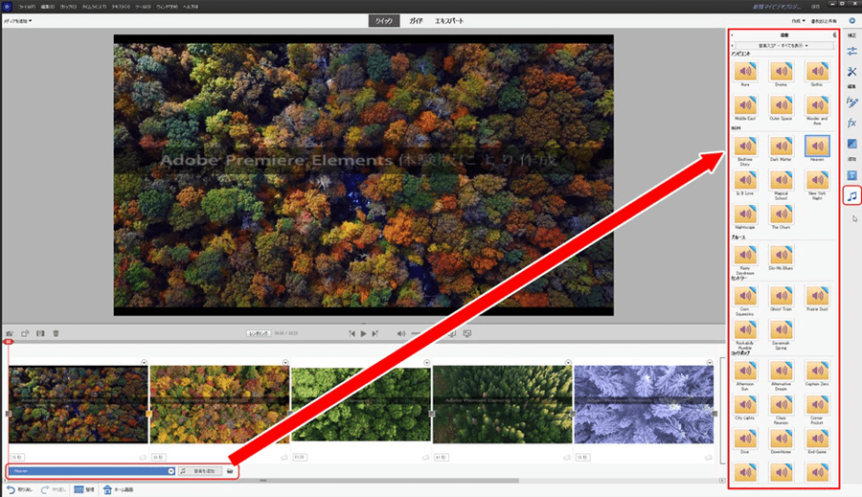This screenshot has height=497, width=862.
Task: Select the City Lights music score
Action: (745, 407)
